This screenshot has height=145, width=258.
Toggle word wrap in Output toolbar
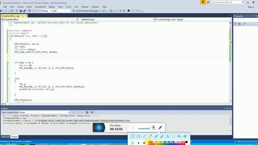(x=92, y=112)
